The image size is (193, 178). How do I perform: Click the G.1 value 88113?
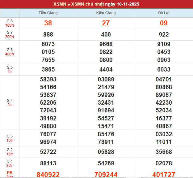tap(48, 163)
